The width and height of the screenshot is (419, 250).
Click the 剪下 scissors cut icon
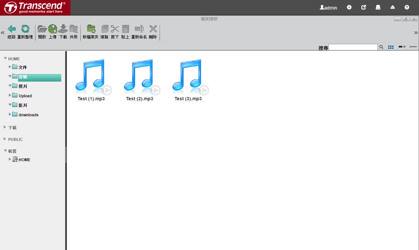tap(115, 29)
